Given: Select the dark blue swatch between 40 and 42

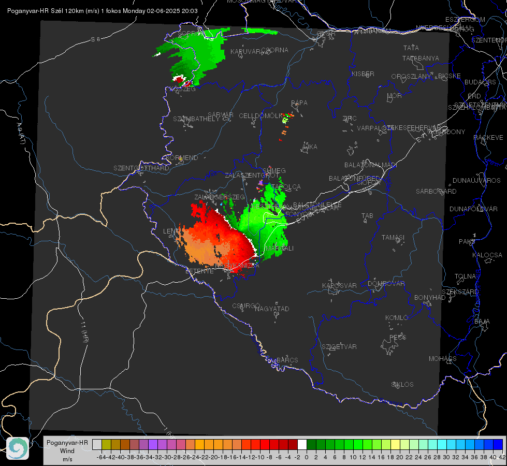Looking at the screenshot, I should coord(498,444).
